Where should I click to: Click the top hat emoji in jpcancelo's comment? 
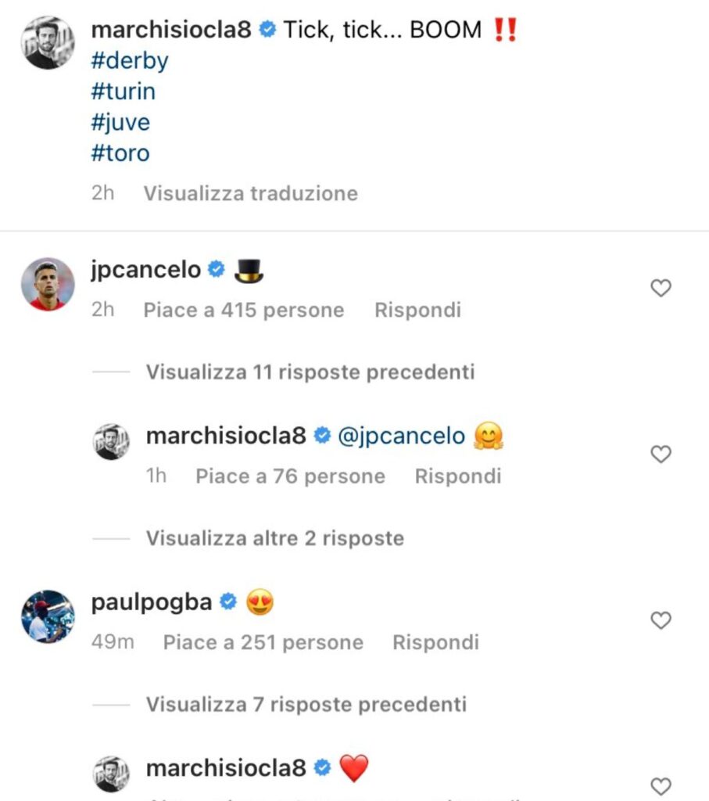pos(249,270)
